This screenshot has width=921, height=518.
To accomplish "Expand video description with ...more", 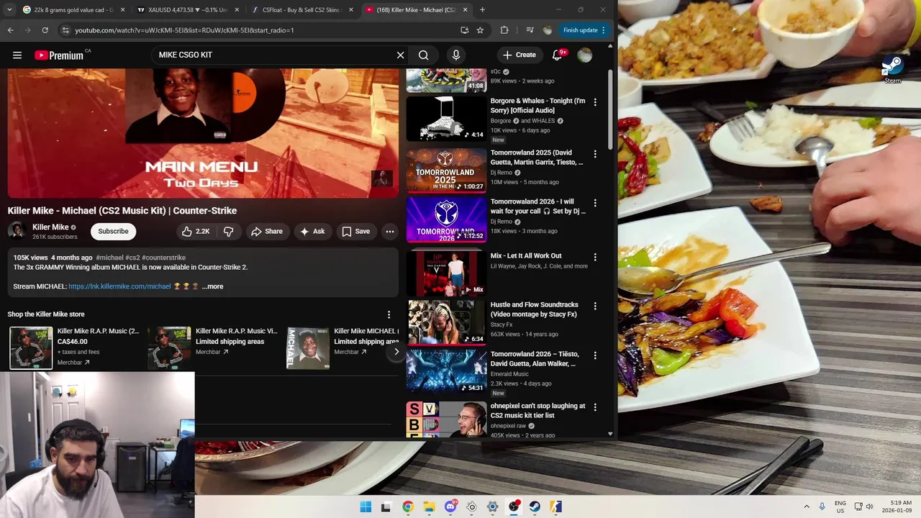I will (212, 286).
